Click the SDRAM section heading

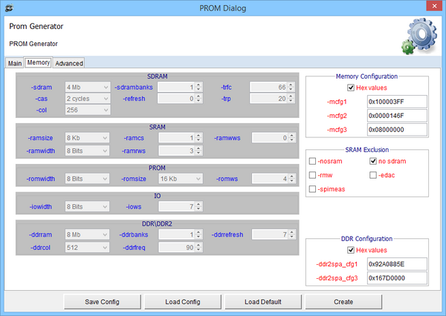[158, 76]
